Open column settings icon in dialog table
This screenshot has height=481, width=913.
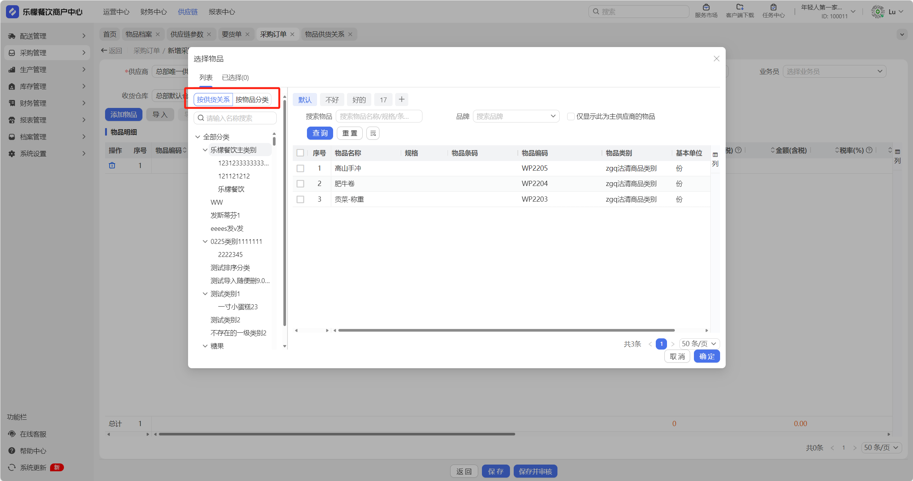pyautogui.click(x=715, y=155)
